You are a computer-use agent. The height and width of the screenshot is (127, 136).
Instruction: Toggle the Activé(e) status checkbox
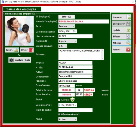tap(59, 100)
